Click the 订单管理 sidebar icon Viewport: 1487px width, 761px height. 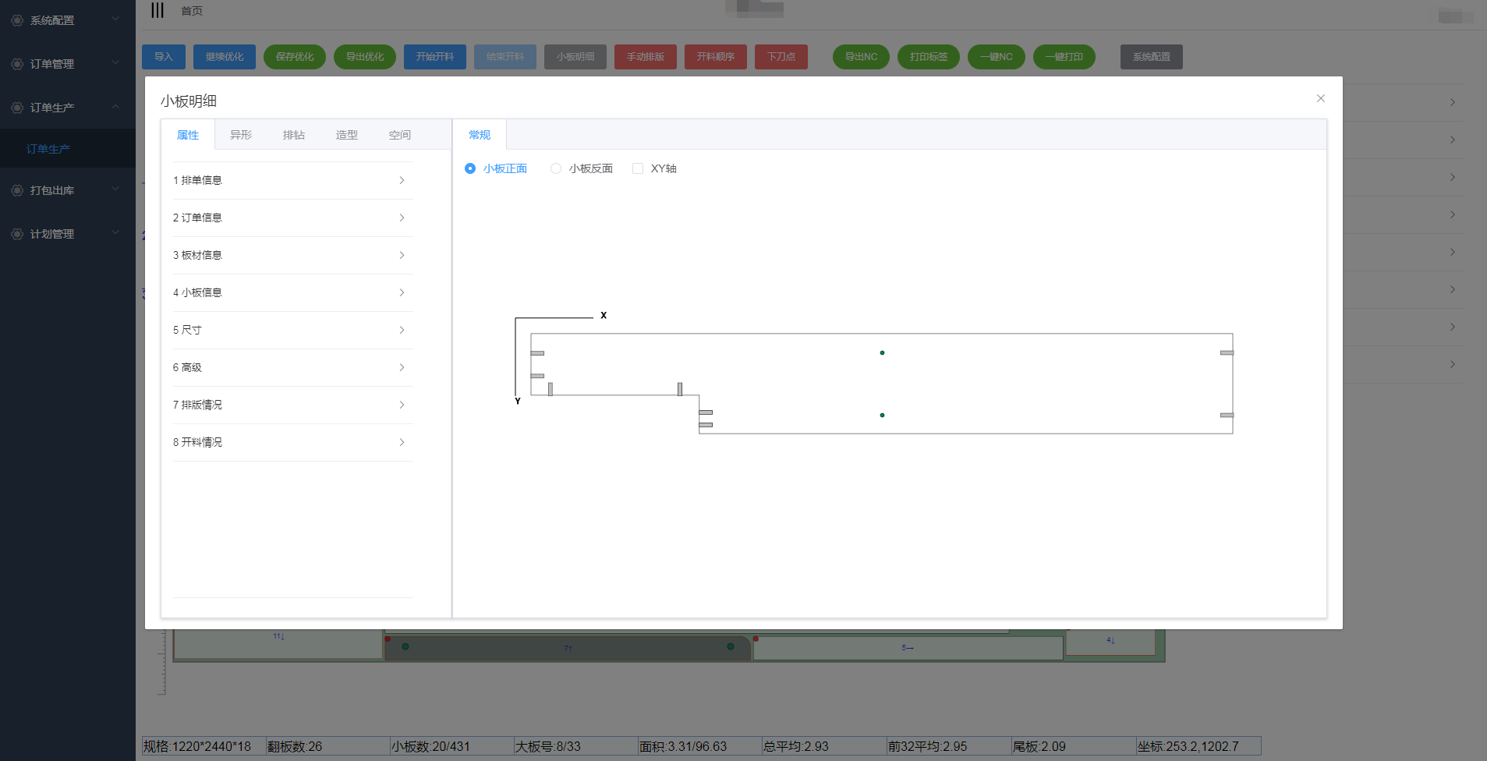pyautogui.click(x=17, y=64)
